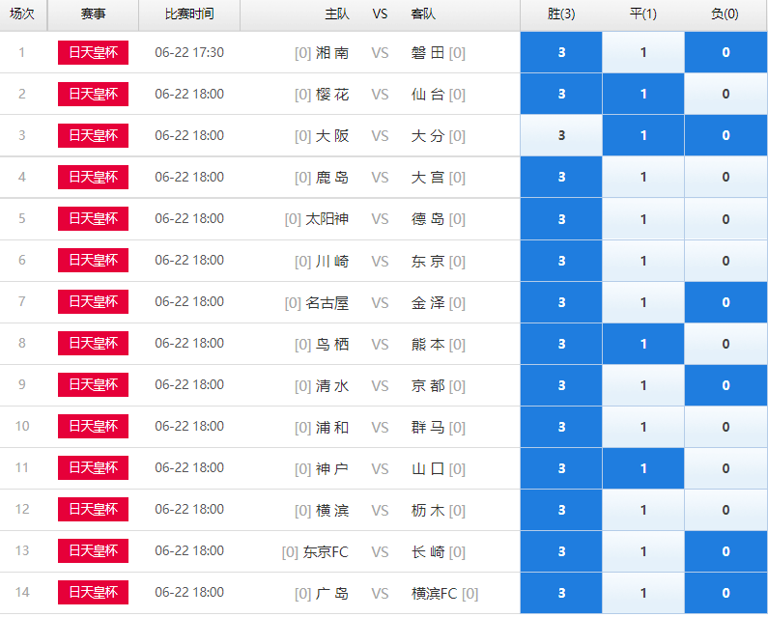Click the 场次 column header
Viewport: 768px width, 617px height.
click(x=22, y=14)
